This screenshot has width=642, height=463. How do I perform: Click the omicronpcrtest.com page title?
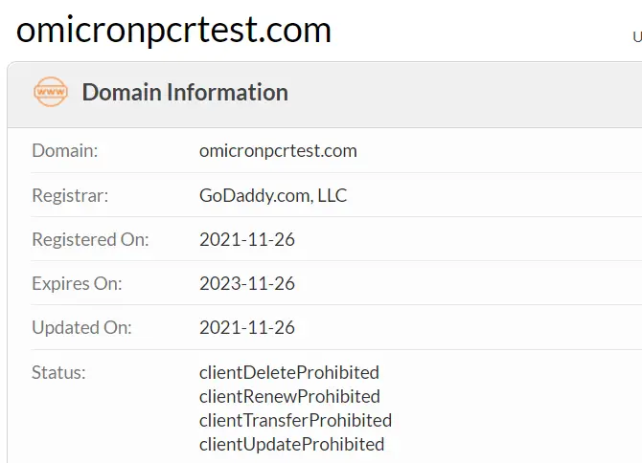click(x=173, y=31)
